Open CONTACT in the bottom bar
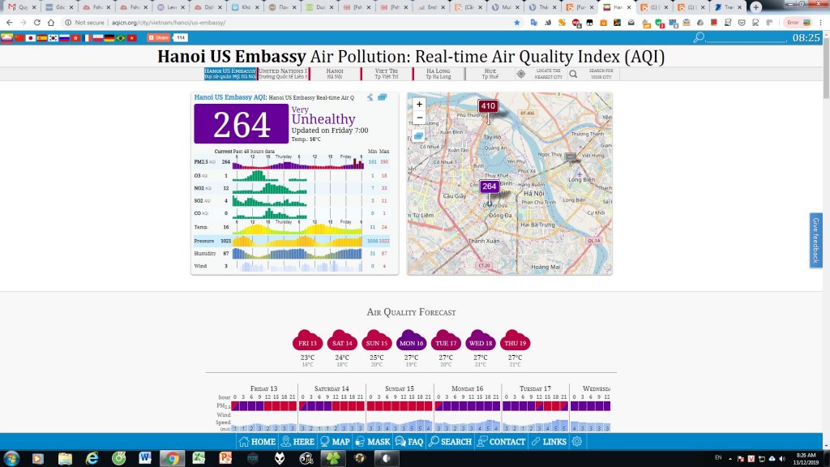Image resolution: width=830 pixels, height=467 pixels. coord(501,442)
